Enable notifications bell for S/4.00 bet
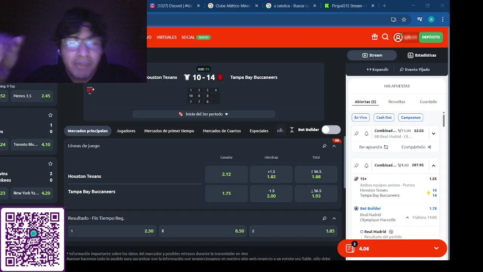Viewport: 483px width, 272px height. (366, 165)
